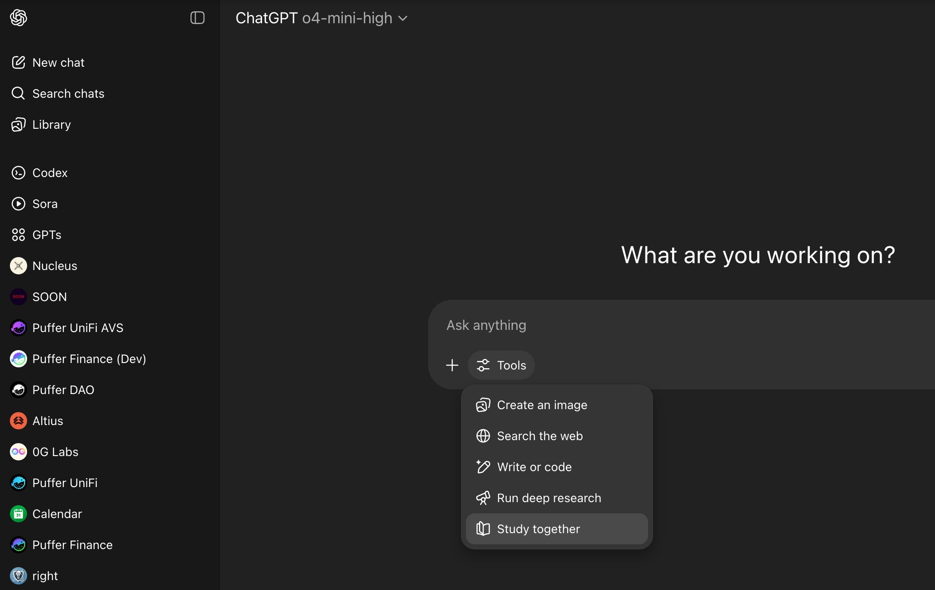
Task: Toggle the Tools menu button label
Action: [x=512, y=365]
